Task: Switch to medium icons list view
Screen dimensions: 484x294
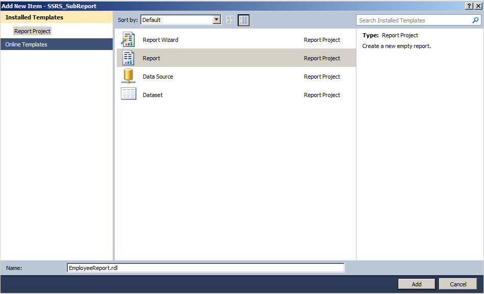Action: coord(244,20)
